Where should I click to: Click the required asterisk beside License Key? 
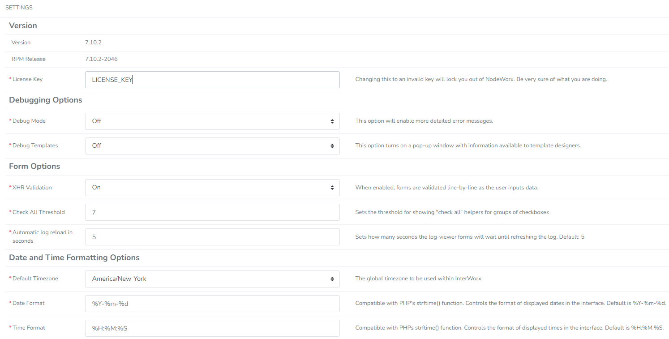click(9, 79)
